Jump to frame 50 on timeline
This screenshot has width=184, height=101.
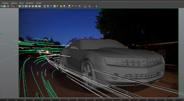point(77,100)
